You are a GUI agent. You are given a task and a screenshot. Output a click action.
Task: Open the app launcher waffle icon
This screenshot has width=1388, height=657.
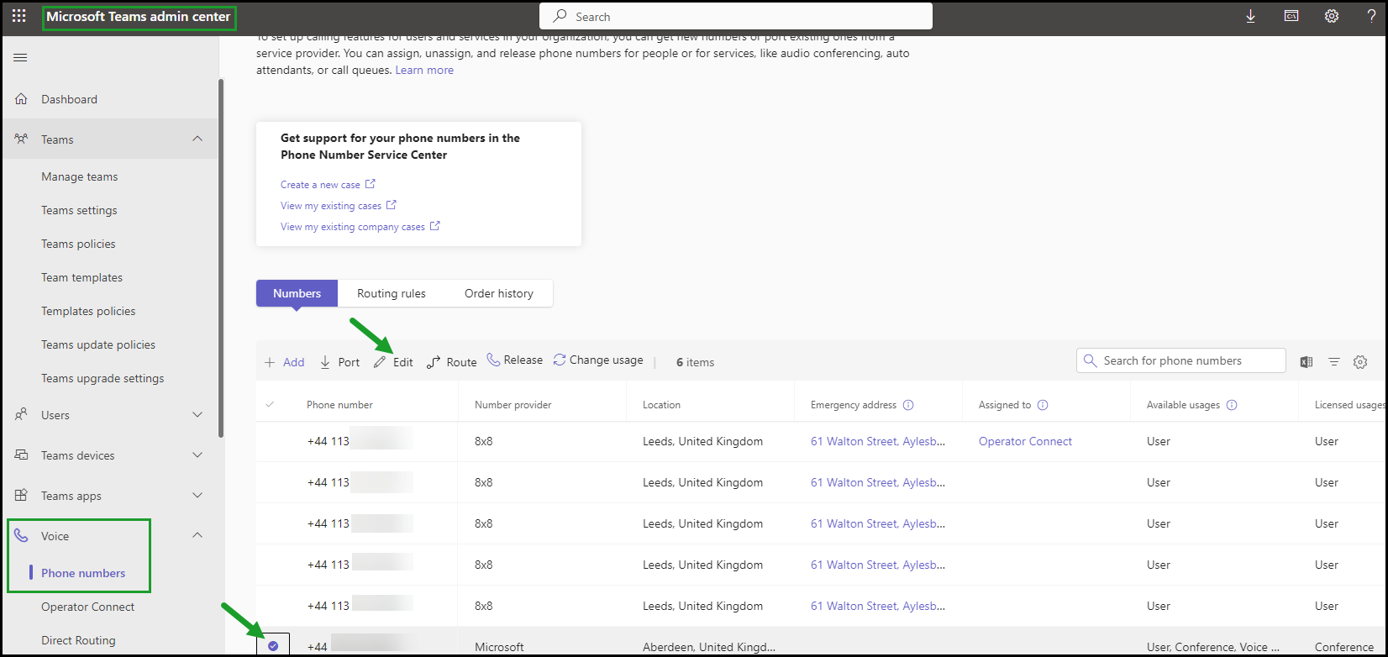(x=18, y=16)
